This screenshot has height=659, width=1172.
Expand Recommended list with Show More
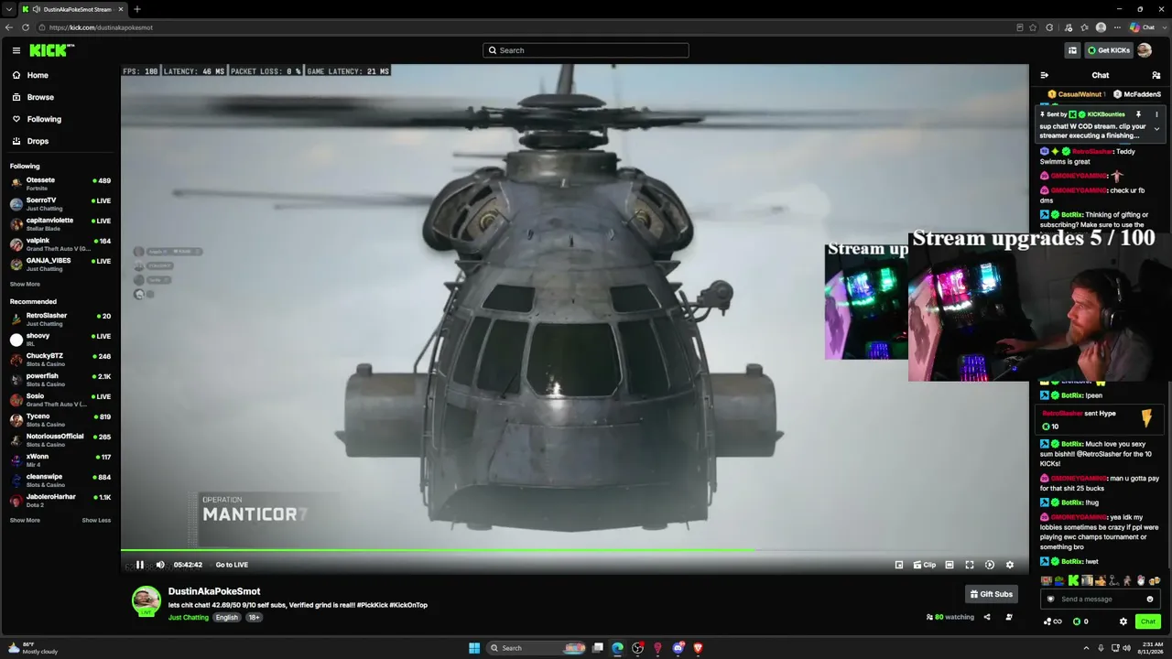(25, 520)
